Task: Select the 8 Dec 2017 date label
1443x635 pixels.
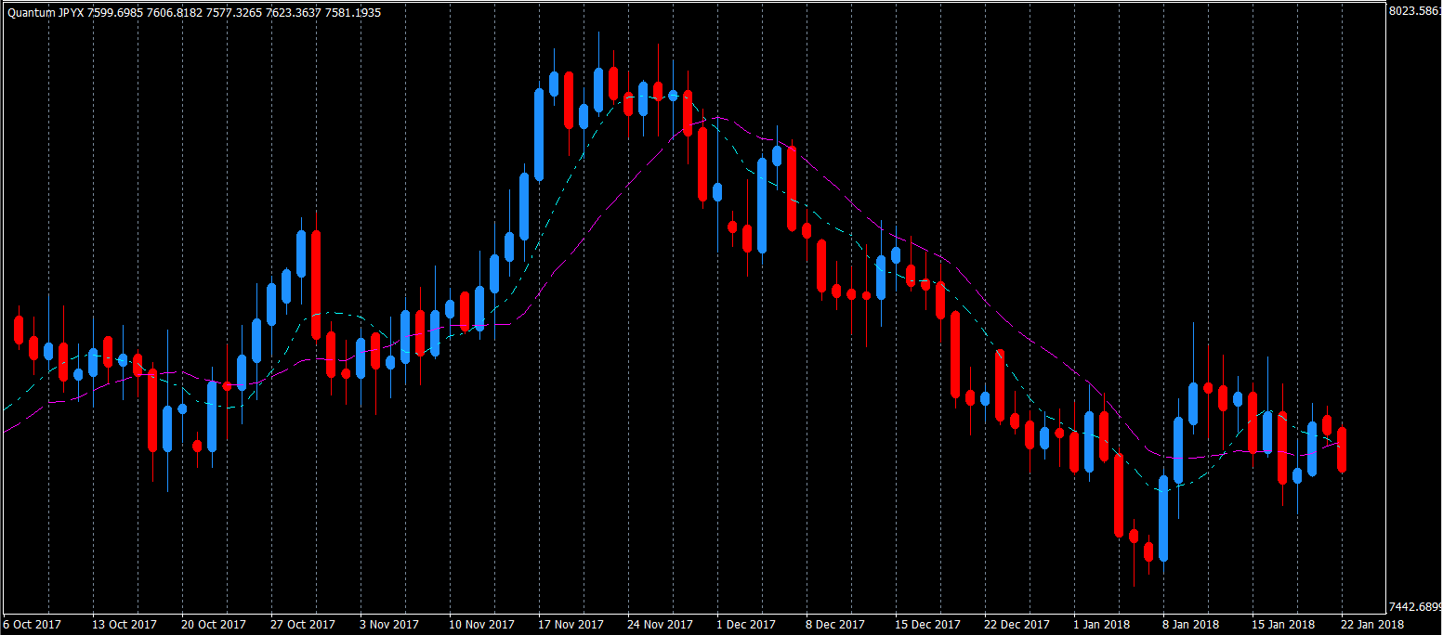Action: tap(835, 625)
